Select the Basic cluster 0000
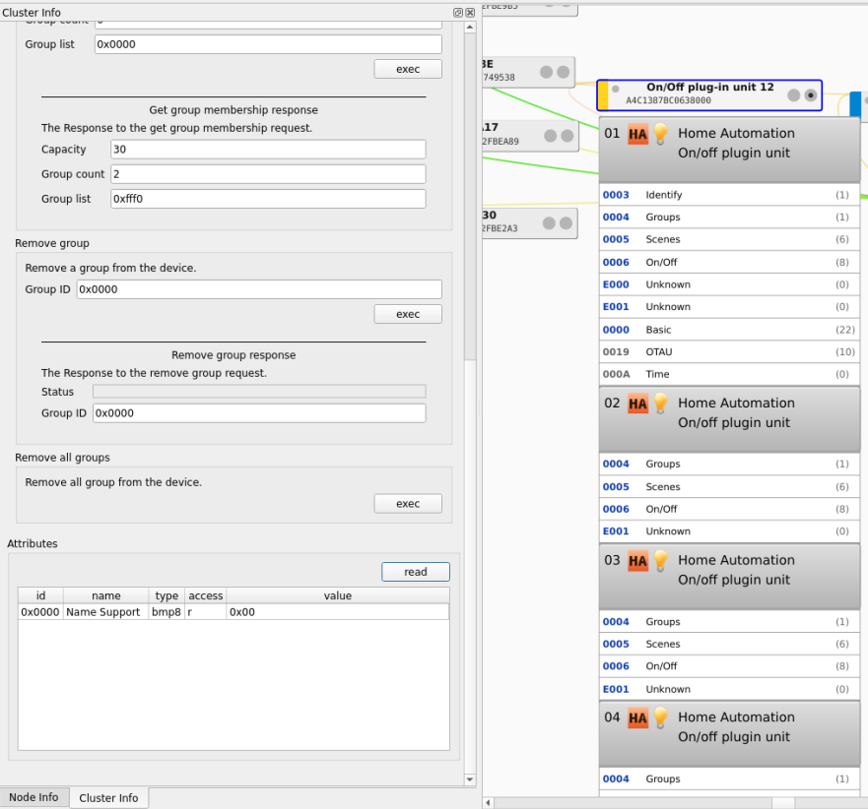868x809 pixels. tap(730, 330)
